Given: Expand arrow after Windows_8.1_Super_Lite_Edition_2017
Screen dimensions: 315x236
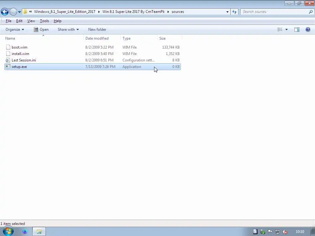Looking at the screenshot, I should click(99, 12).
